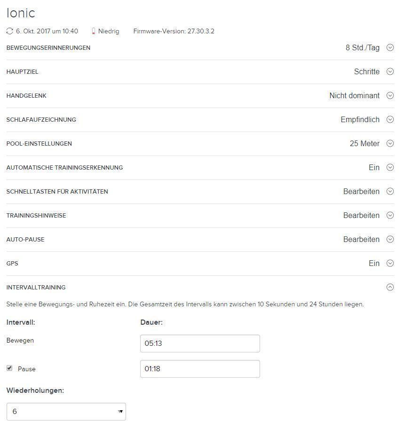
Task: Click Bearbeiten next to Trainingshinweise
Action: click(361, 215)
